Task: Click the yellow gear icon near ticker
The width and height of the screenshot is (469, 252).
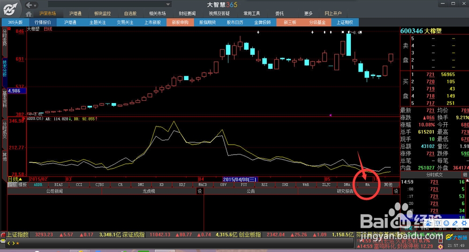Action: pyautogui.click(x=440, y=247)
